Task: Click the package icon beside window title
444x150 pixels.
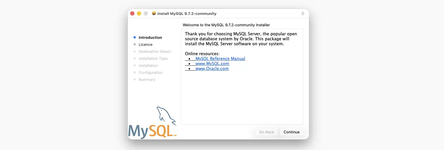Action: pos(154,13)
